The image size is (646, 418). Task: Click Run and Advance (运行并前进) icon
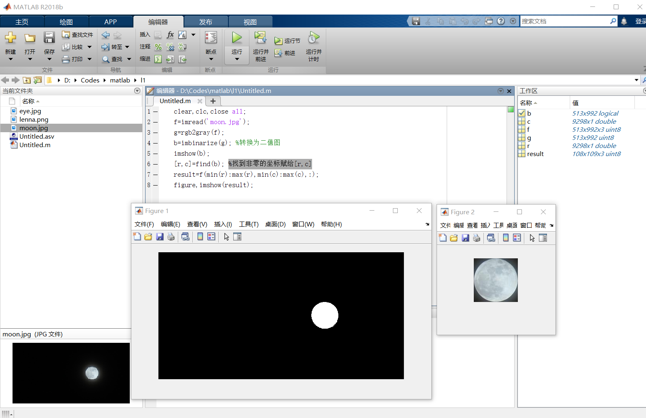tap(260, 38)
